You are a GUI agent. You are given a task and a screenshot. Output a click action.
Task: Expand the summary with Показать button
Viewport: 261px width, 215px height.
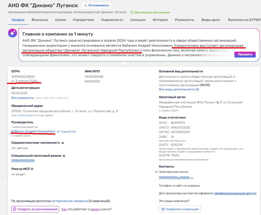tap(245, 54)
